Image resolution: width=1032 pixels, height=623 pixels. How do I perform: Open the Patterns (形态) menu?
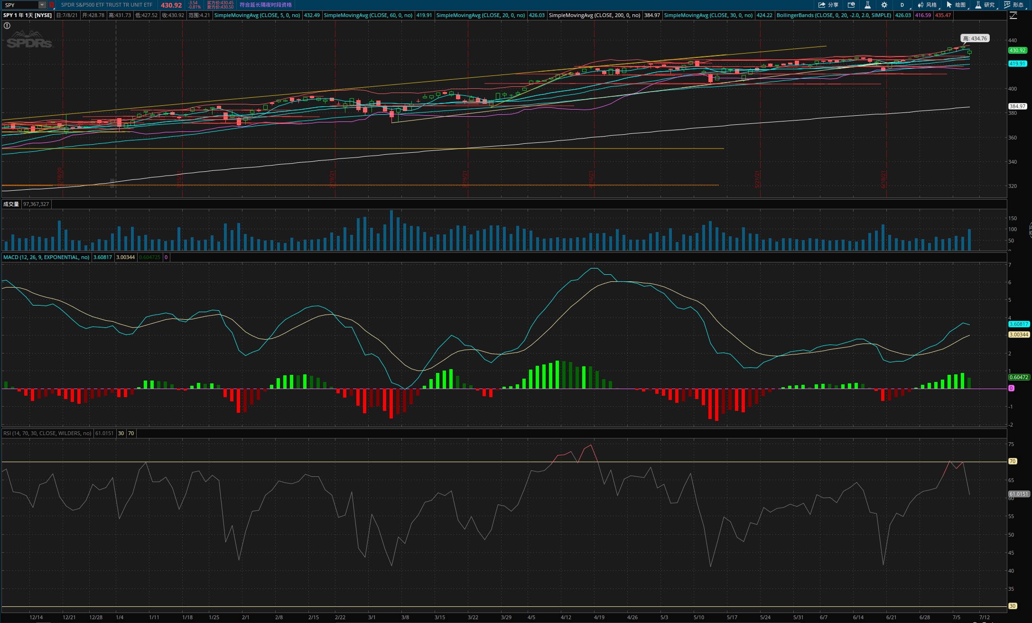coord(1013,5)
